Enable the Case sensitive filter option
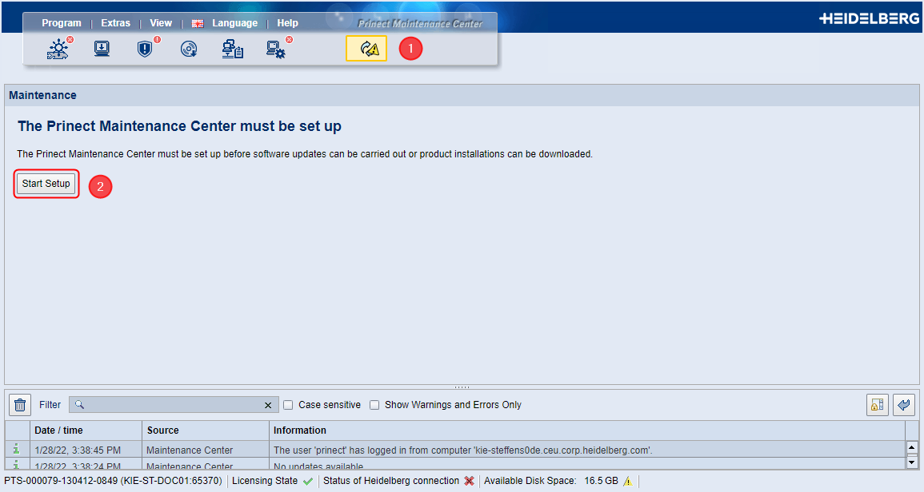 [x=288, y=405]
